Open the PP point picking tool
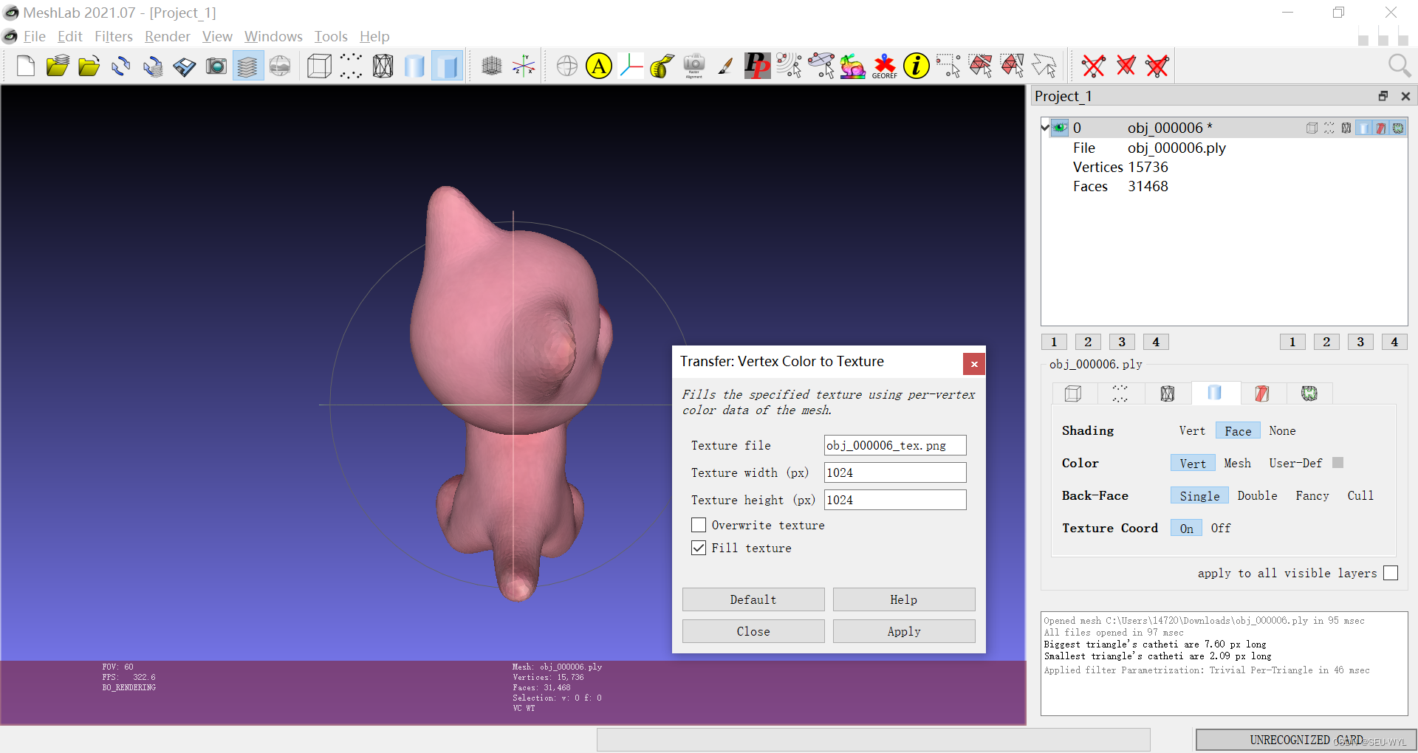 pyautogui.click(x=757, y=66)
